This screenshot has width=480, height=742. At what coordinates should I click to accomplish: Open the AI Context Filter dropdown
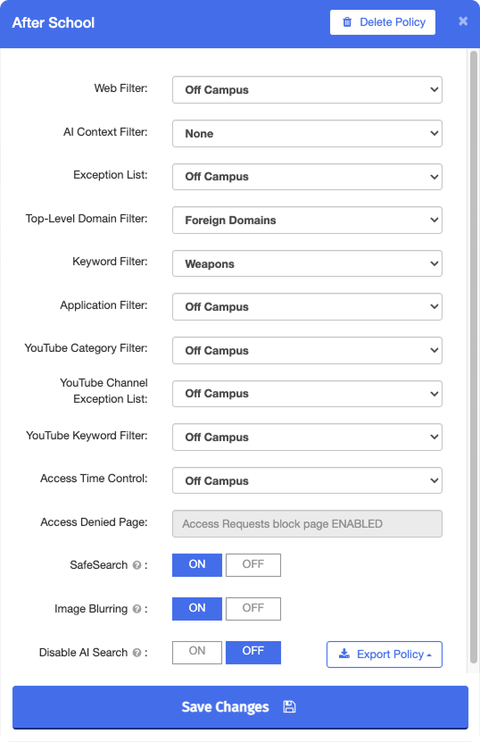[307, 133]
